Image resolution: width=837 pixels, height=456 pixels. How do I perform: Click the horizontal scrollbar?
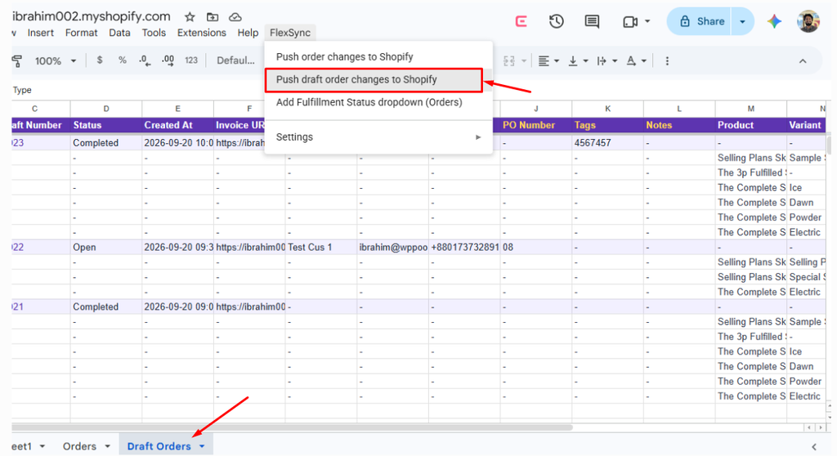pyautogui.click(x=292, y=427)
